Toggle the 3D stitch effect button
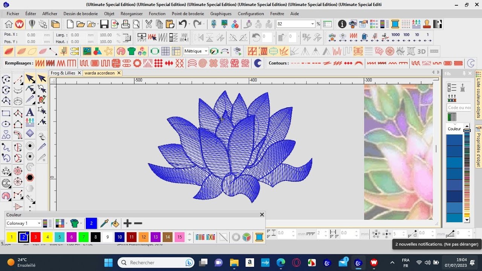482x271 pixels. click(421, 51)
